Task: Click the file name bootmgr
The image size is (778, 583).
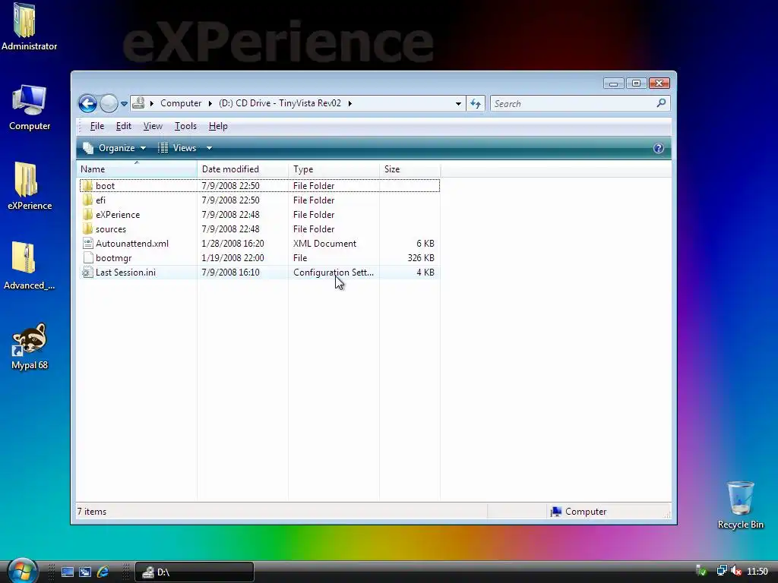Action: (x=114, y=258)
